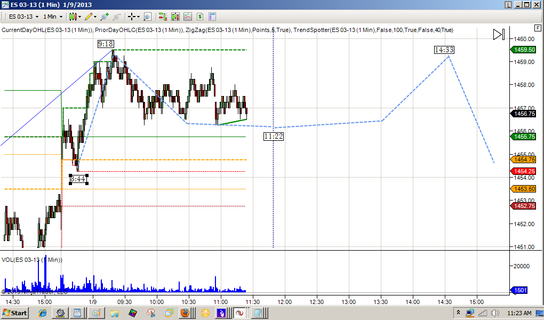Click the F button in chart corner
Image resolution: width=544 pixels, height=320 pixels.
coord(538,28)
